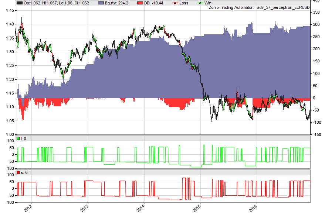Click the -150 equity axis label

(x=317, y=134)
